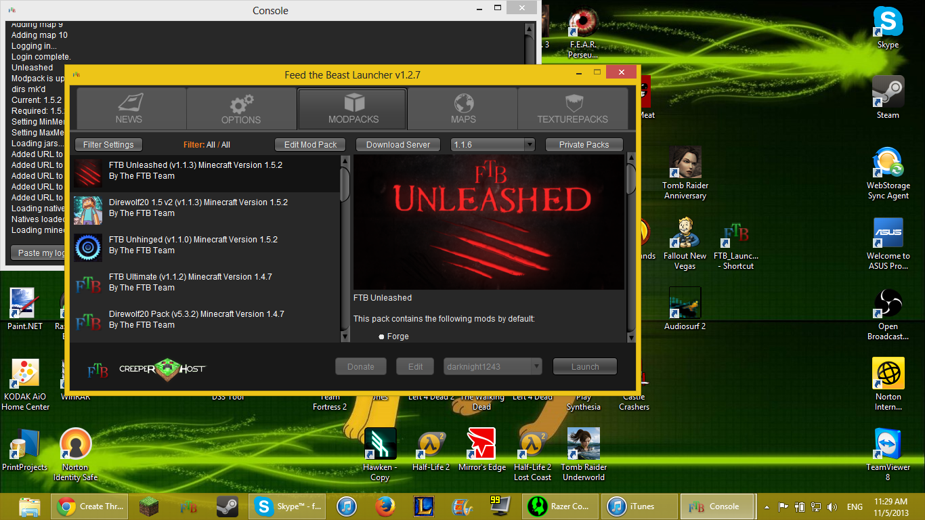Click the Audiosurf 2 desktop icon
The height and width of the screenshot is (520, 925).
pos(685,309)
